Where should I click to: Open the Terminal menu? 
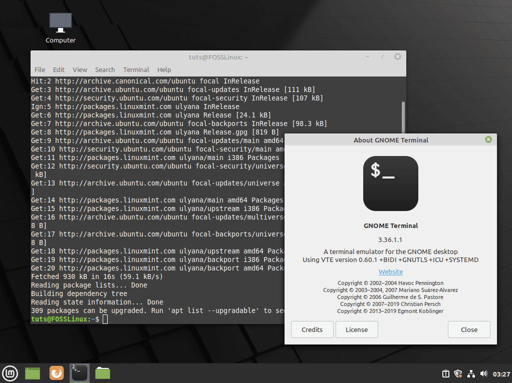tap(136, 69)
